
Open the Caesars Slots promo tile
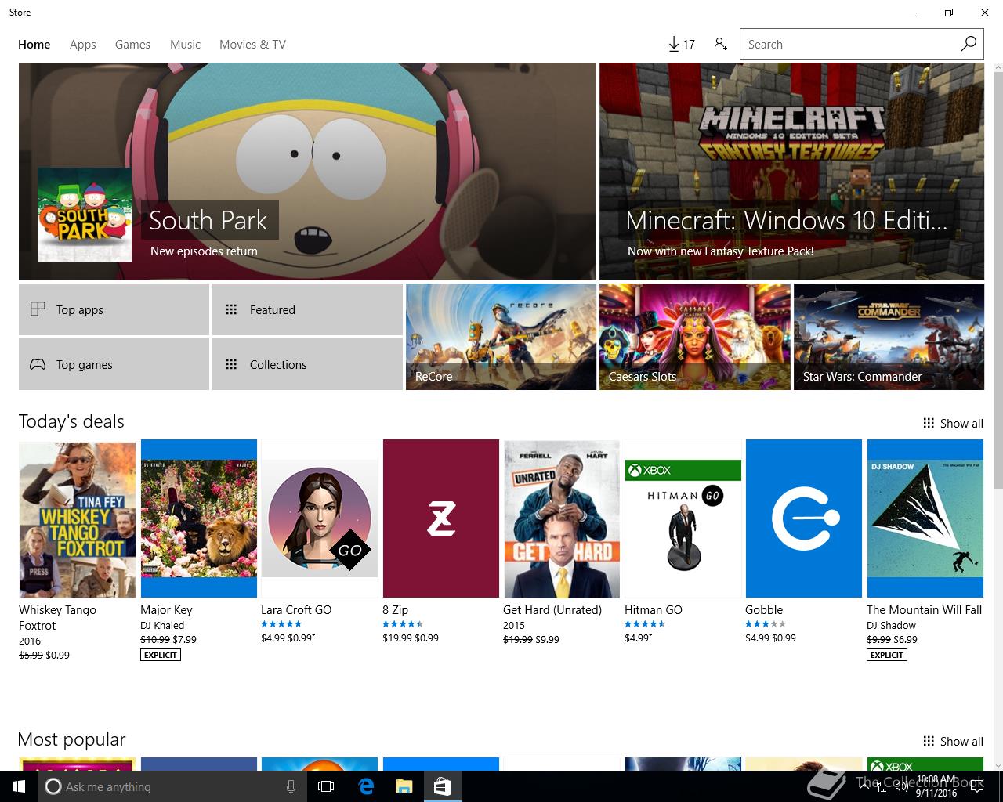click(x=694, y=337)
